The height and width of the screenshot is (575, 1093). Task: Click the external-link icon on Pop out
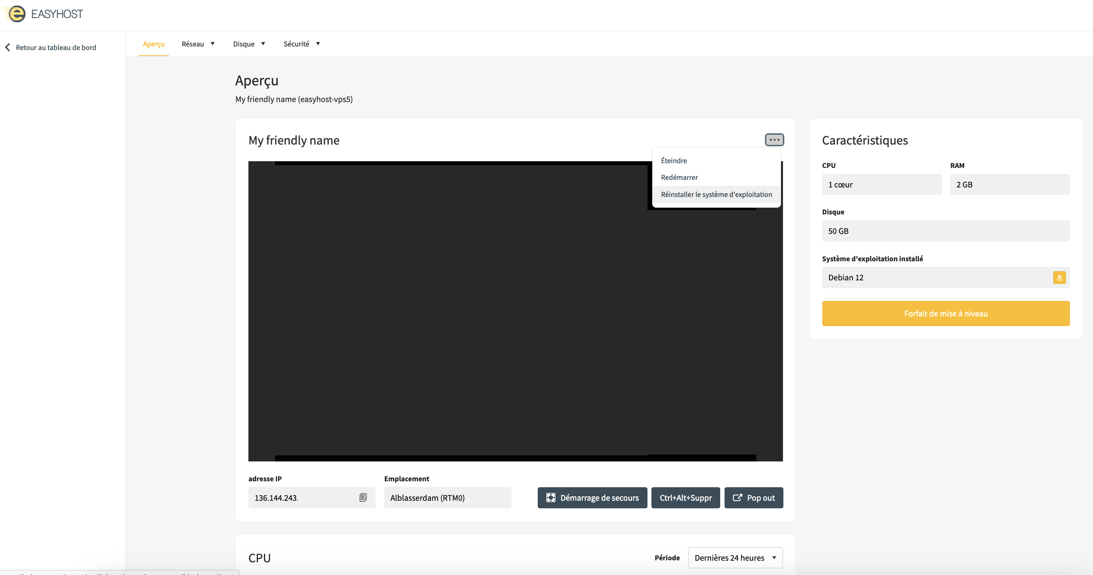pos(737,498)
